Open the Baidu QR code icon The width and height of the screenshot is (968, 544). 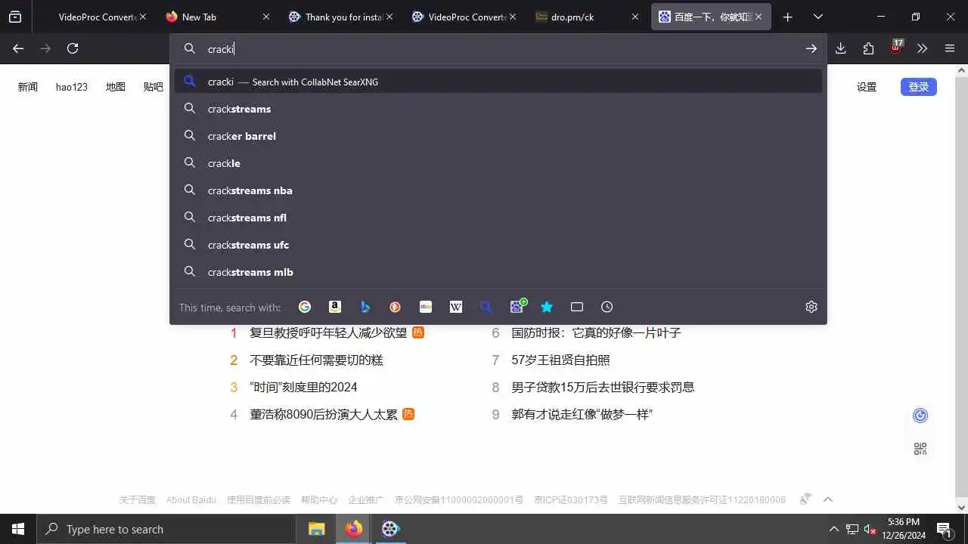(920, 449)
